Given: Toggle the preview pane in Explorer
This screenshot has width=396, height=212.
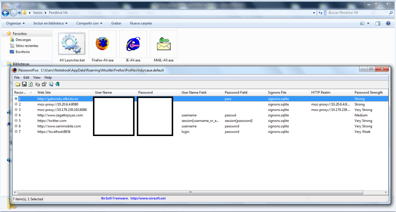Looking at the screenshot, I should (378, 23).
